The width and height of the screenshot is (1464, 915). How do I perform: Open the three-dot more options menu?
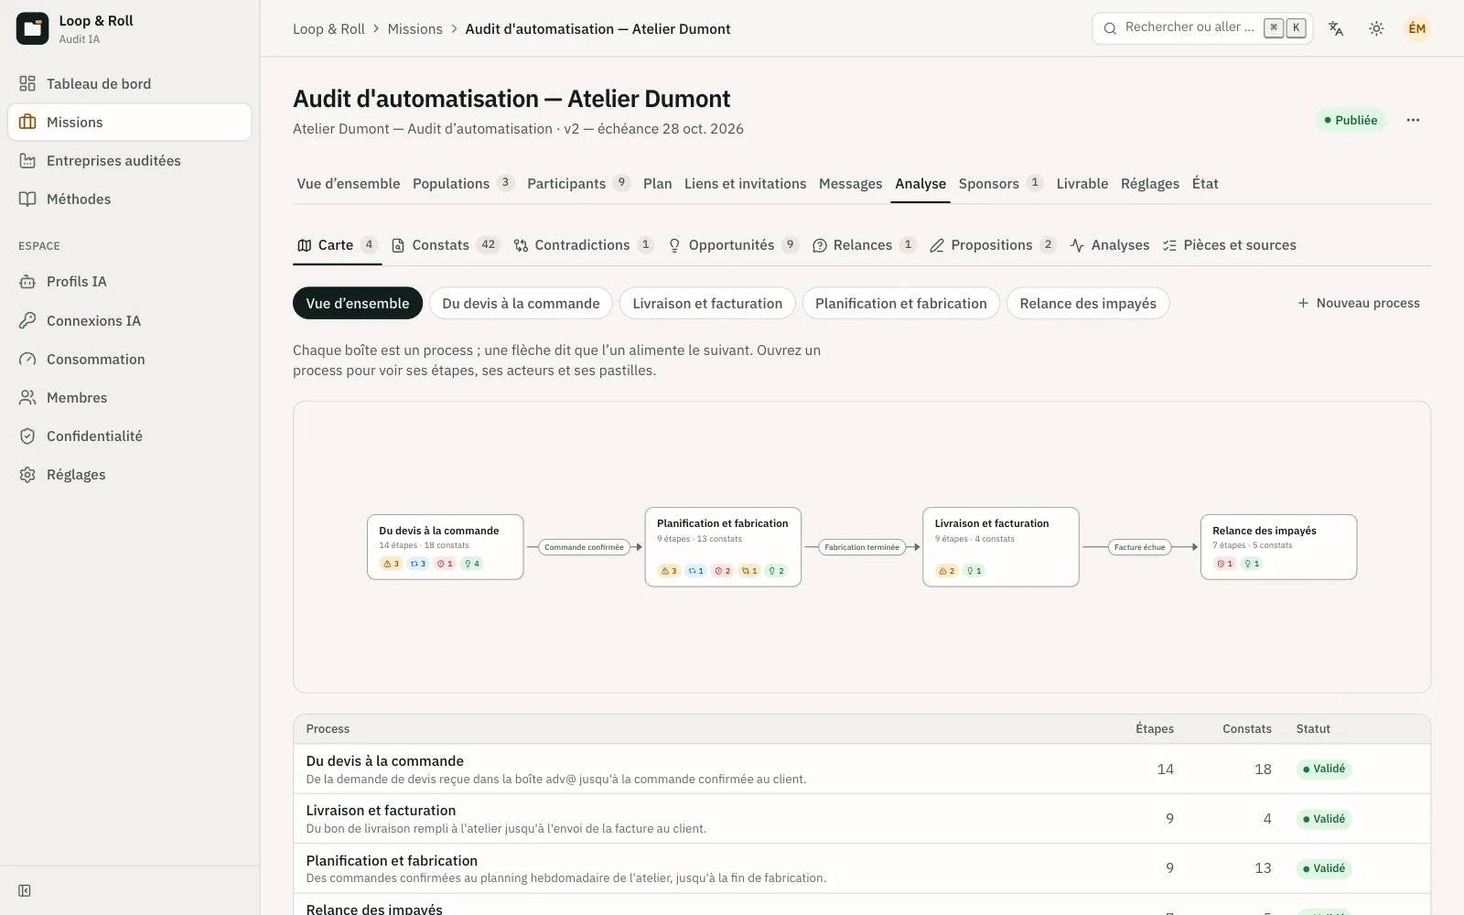[x=1413, y=120]
